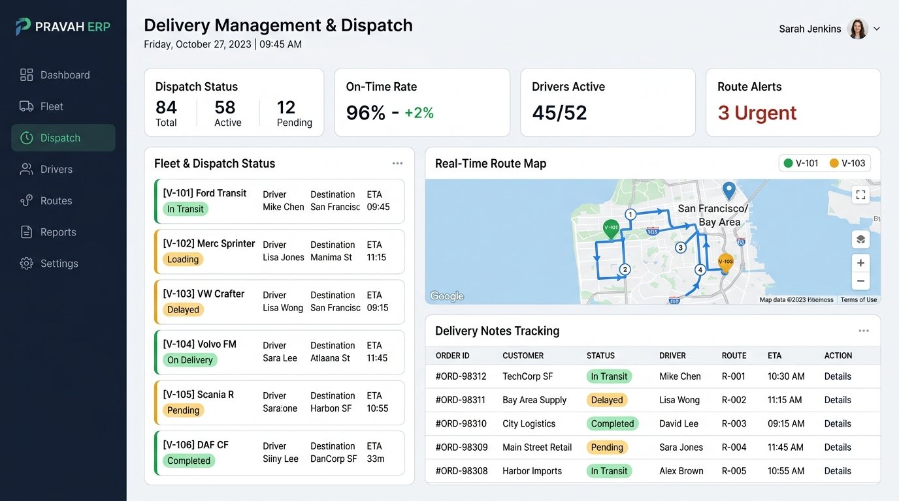Select order #ORD-98308 in the table
The image size is (899, 501).
tap(461, 471)
